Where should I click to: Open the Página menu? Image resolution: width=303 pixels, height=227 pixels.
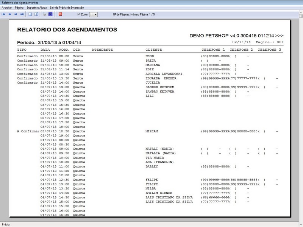[x=19, y=6]
